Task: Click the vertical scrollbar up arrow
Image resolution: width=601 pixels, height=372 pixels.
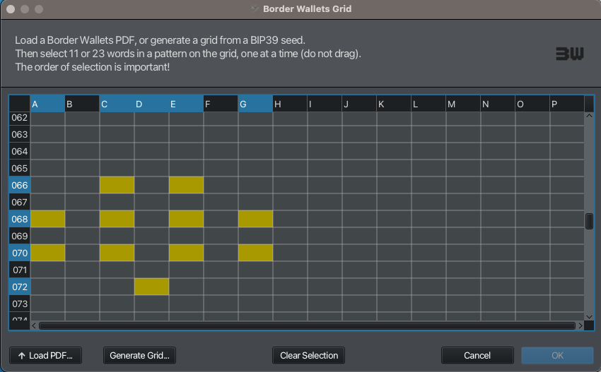Action: (589, 116)
